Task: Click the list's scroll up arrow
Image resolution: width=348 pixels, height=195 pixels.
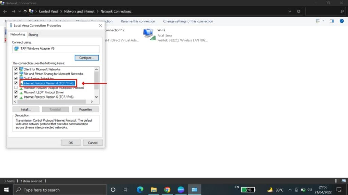Action: pos(96,69)
